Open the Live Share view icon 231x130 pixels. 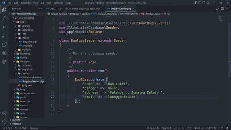[x=4, y=62]
